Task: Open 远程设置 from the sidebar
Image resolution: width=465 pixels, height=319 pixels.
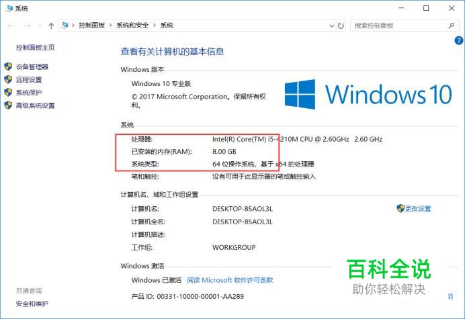Action: coord(29,80)
